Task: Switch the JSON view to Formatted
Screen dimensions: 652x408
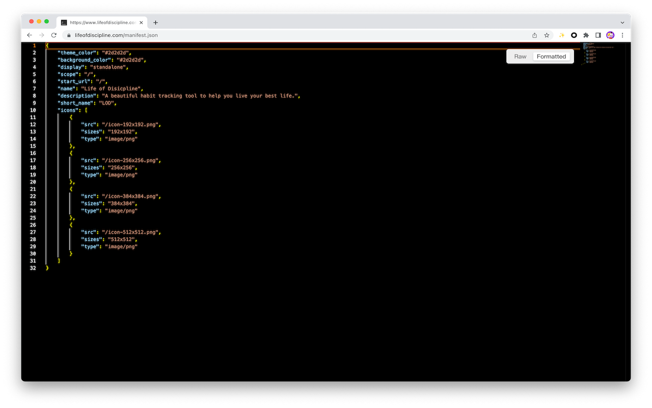Action: point(552,57)
